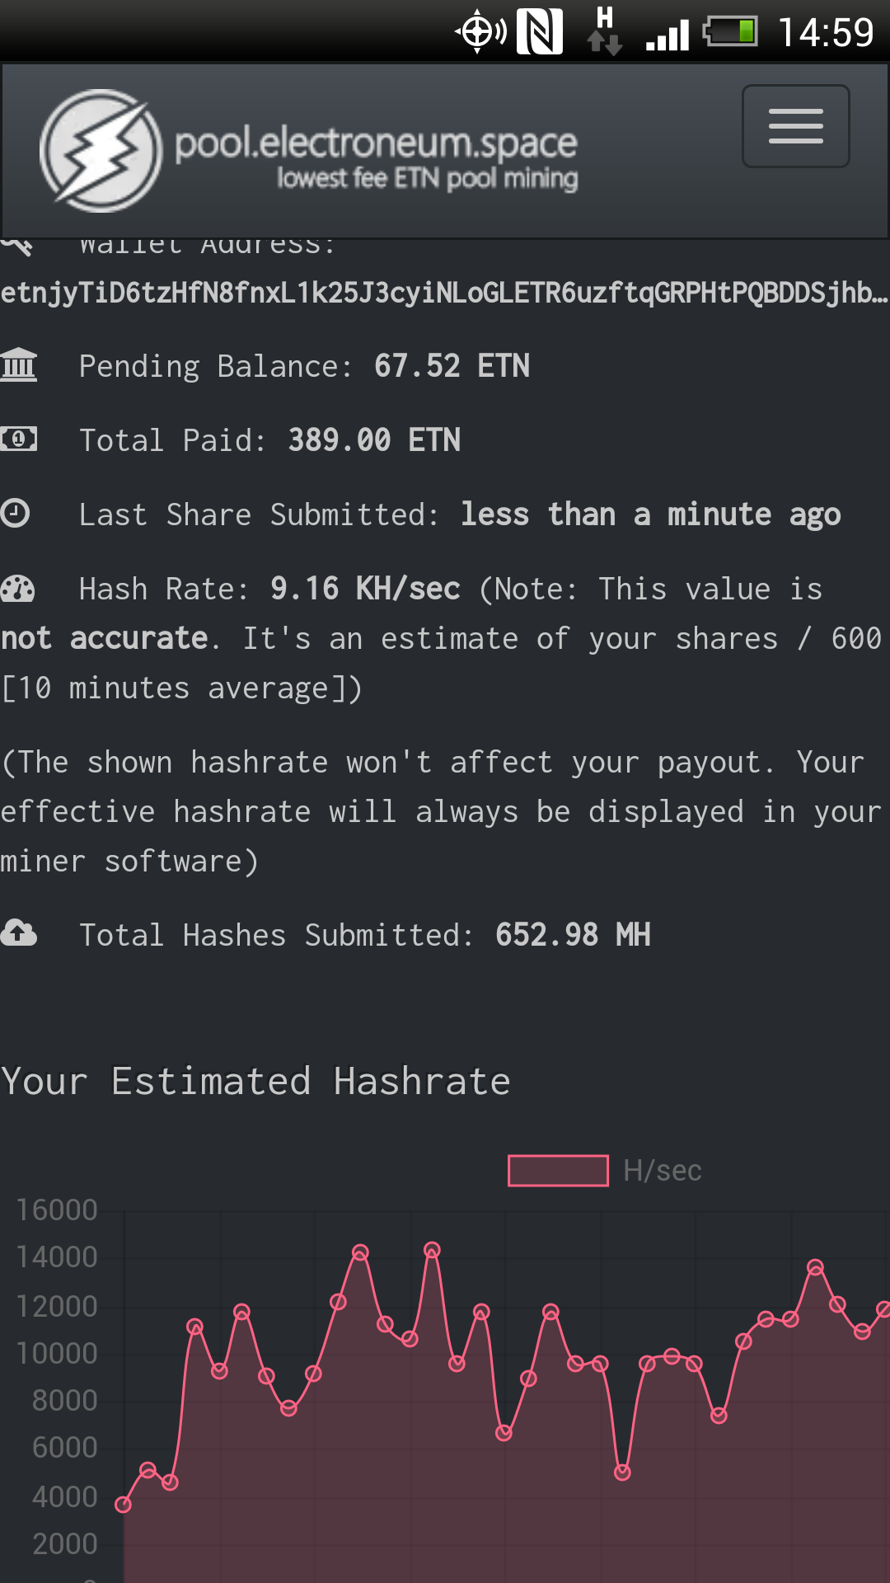The width and height of the screenshot is (890, 1583).
Task: Click the Pending Balance 67.52 ETN value
Action: click(x=452, y=366)
